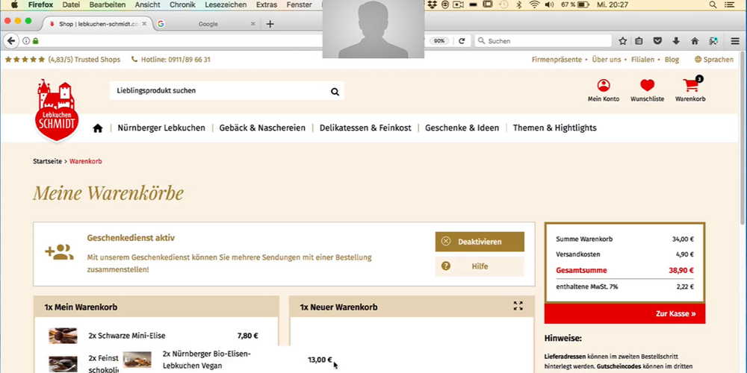Open Firefox downloads arrow icon

tap(675, 41)
